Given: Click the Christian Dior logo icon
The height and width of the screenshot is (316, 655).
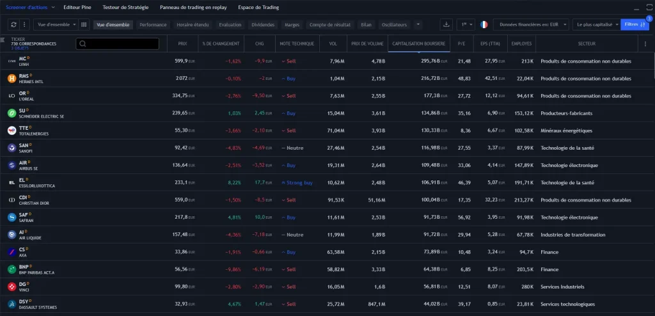Looking at the screenshot, I should click(12, 200).
